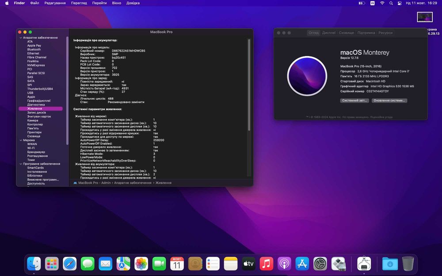Image resolution: width=442 pixels, height=276 pixels.
Task: Launch Safari from the Dock
Action: click(70, 264)
